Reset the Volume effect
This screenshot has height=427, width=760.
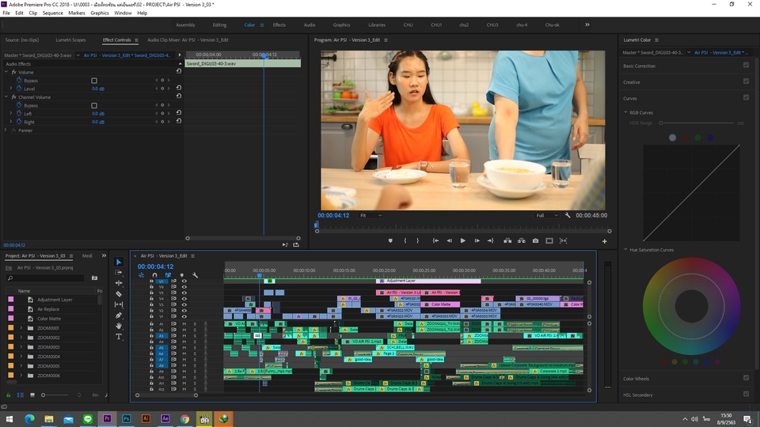(x=179, y=71)
